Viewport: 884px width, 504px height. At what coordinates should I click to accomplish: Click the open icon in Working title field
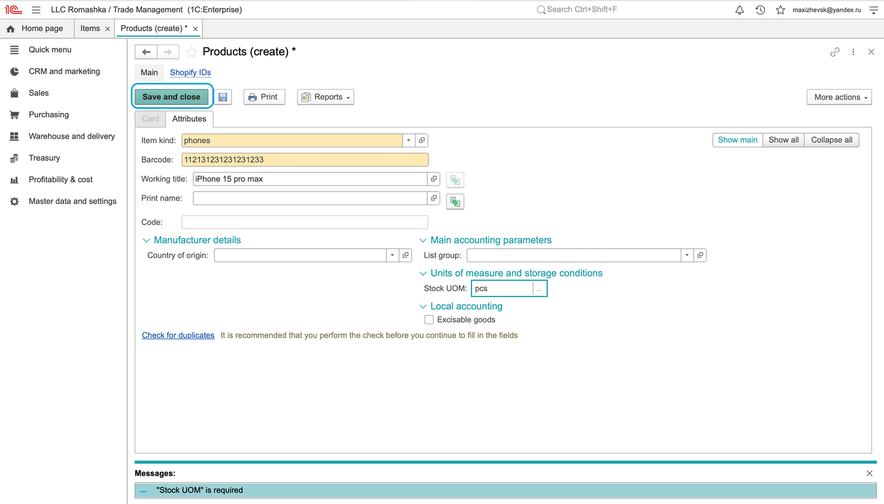point(434,179)
